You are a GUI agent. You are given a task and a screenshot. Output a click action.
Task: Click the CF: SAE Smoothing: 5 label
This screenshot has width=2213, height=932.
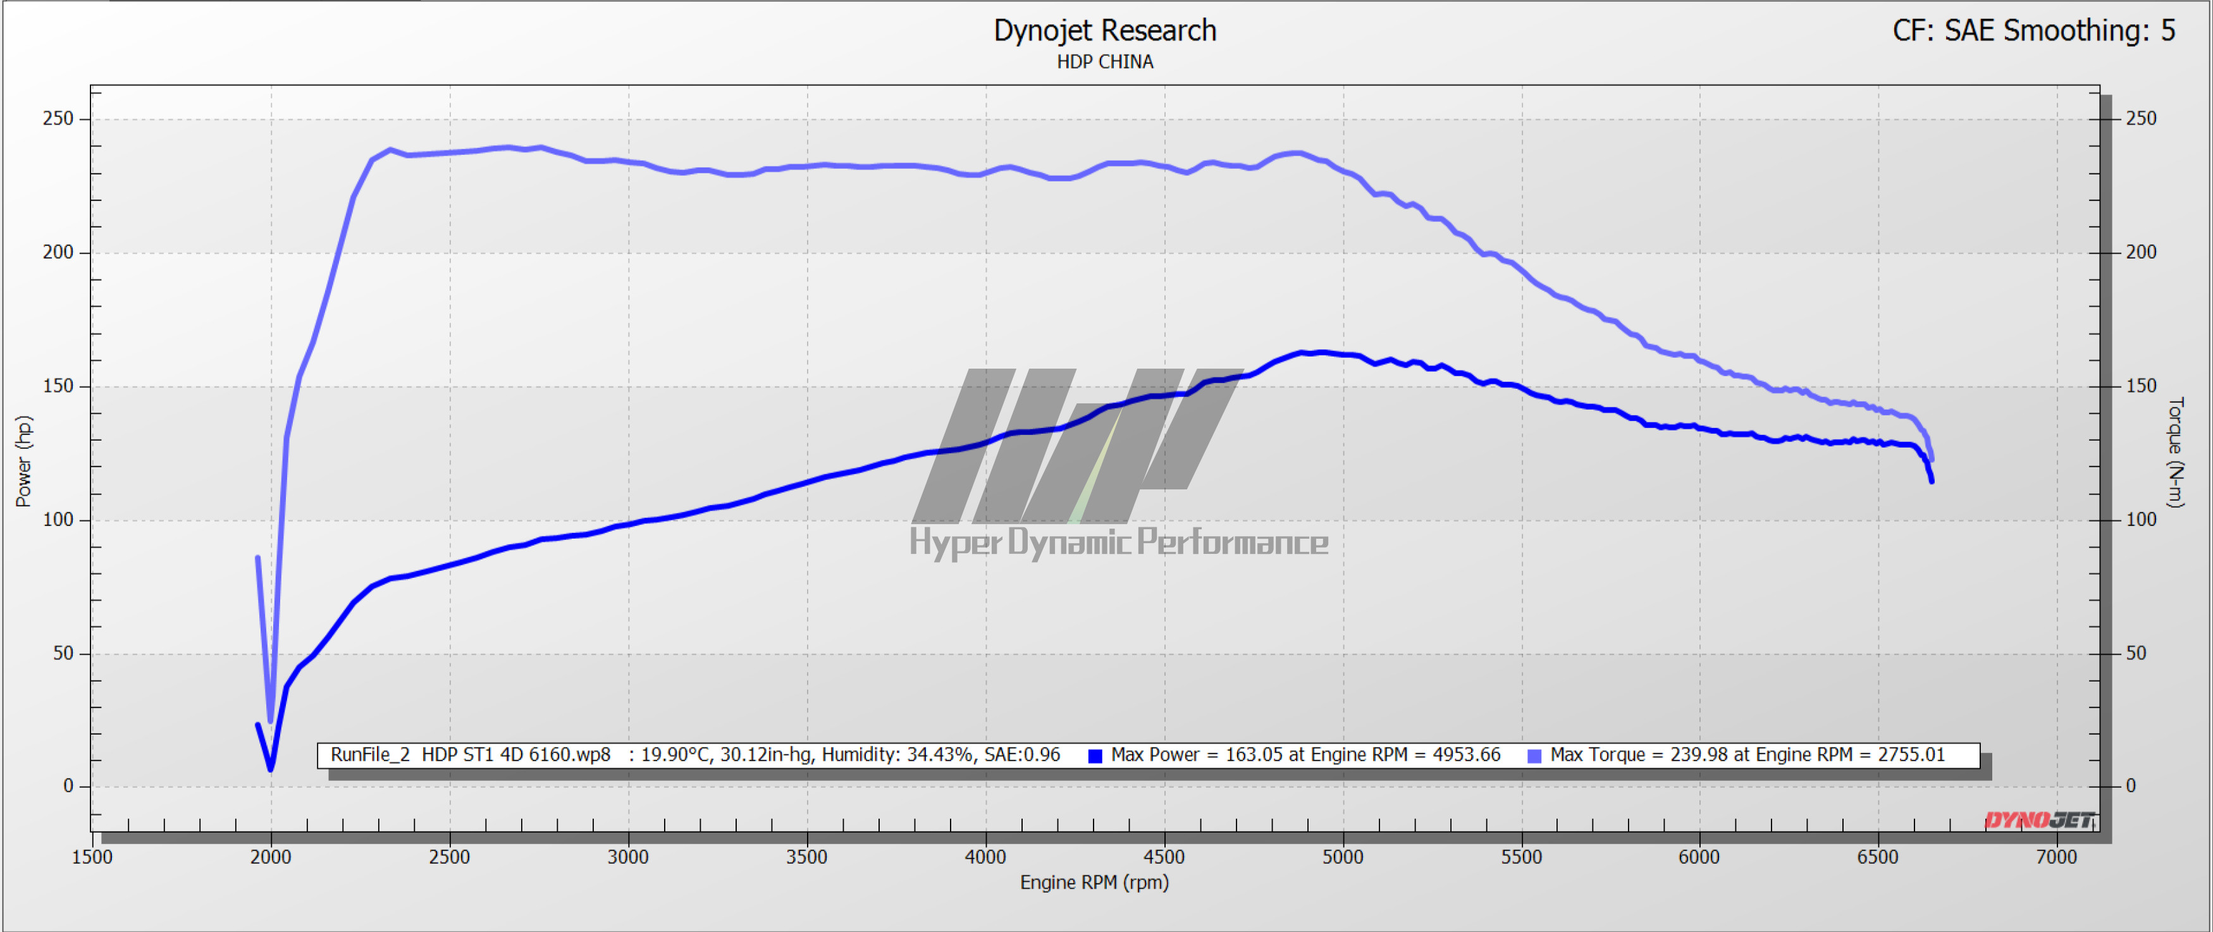(x=2033, y=31)
